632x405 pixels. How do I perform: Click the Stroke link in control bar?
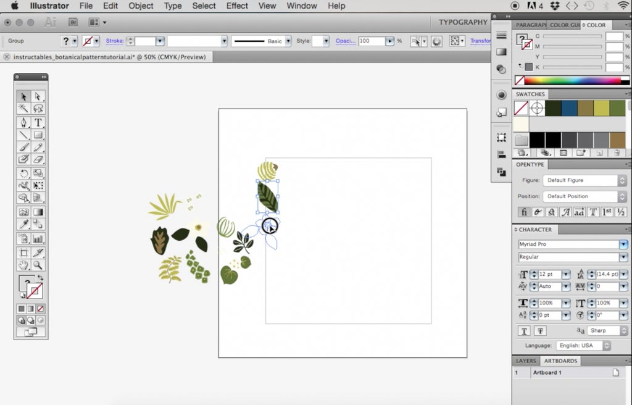[115, 41]
